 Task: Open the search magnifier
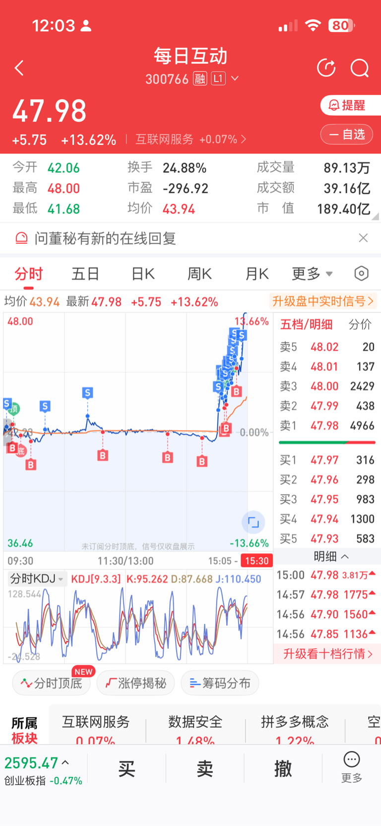tap(360, 68)
